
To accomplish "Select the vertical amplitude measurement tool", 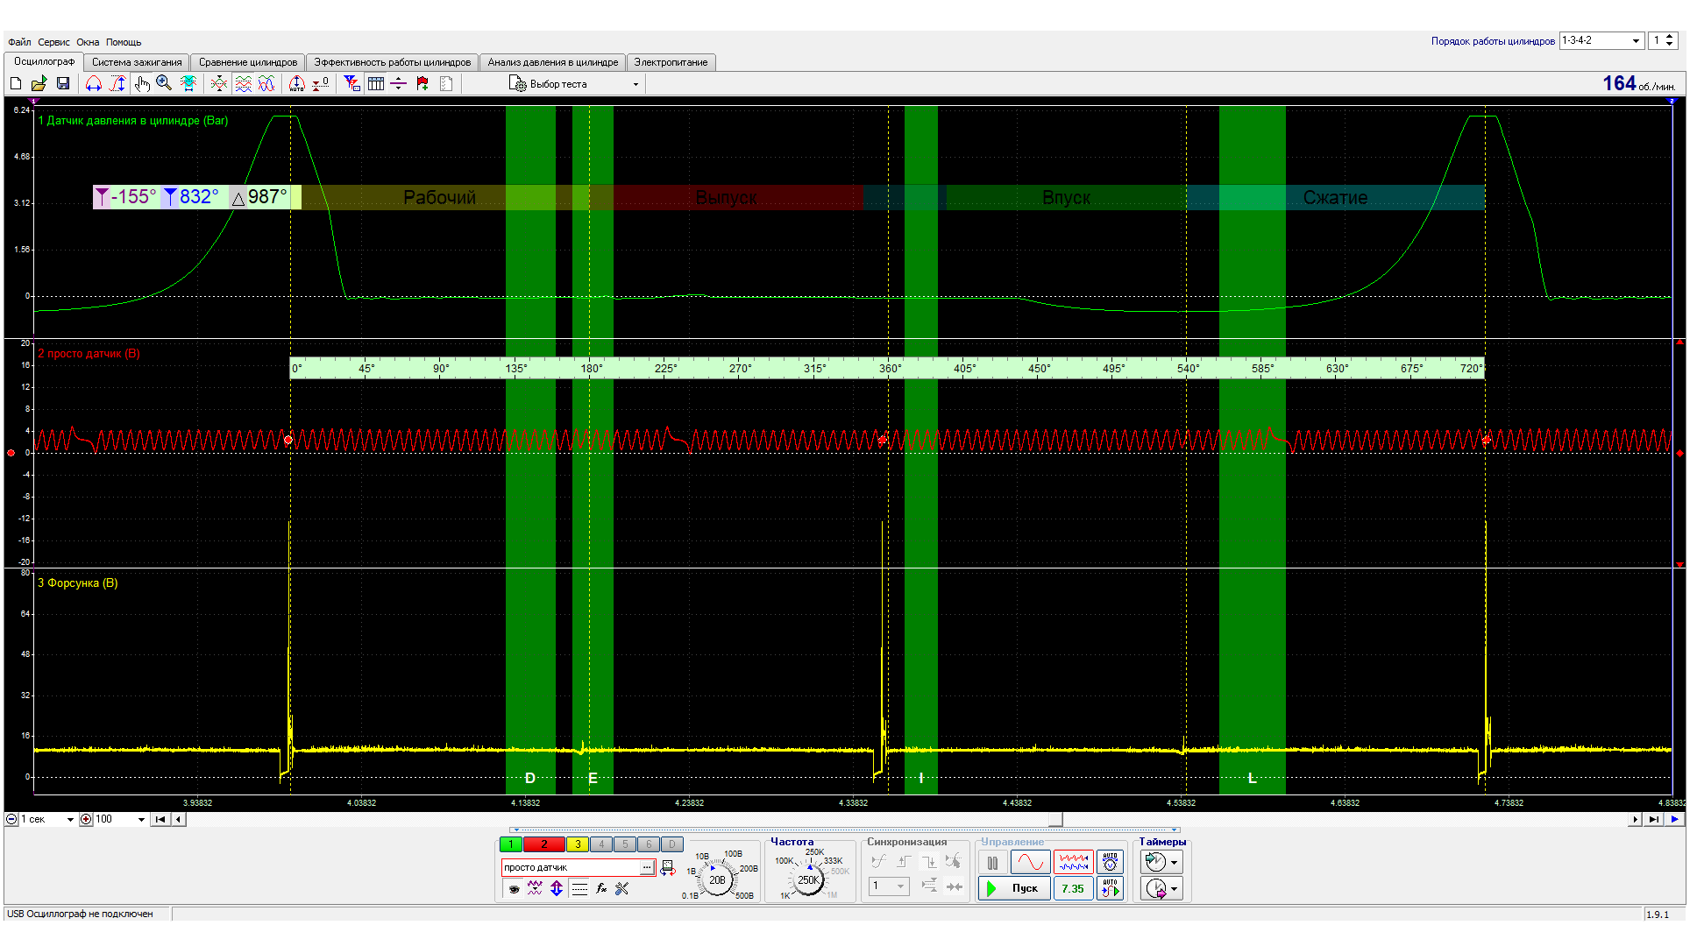I will (x=117, y=83).
